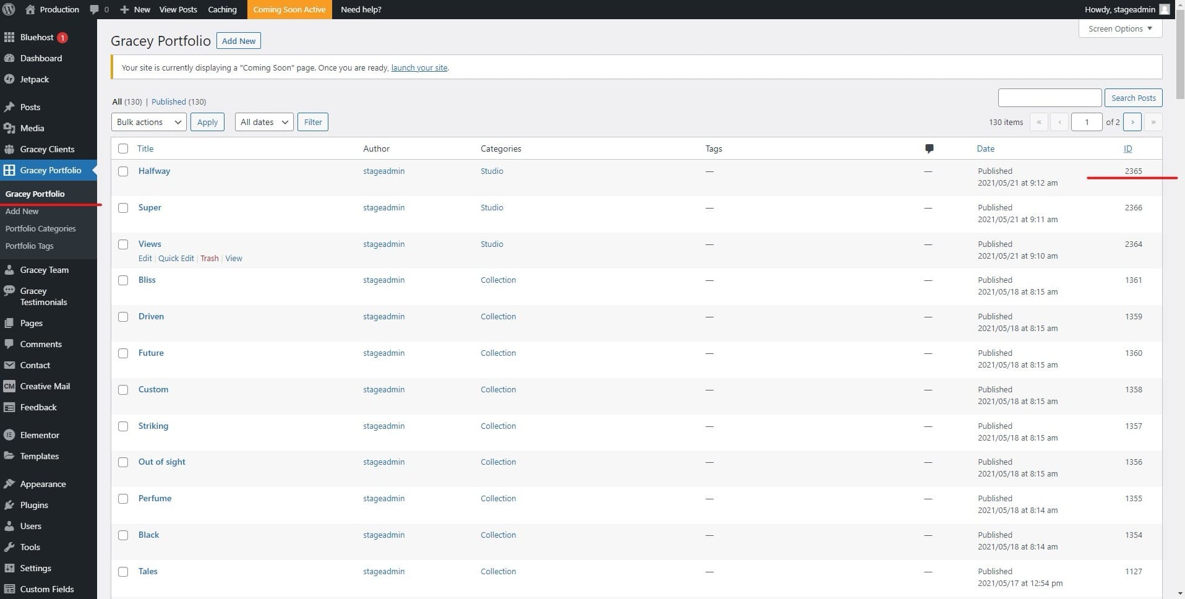1185x599 pixels.
Task: Click the Jetpack sidebar icon
Action: click(9, 79)
